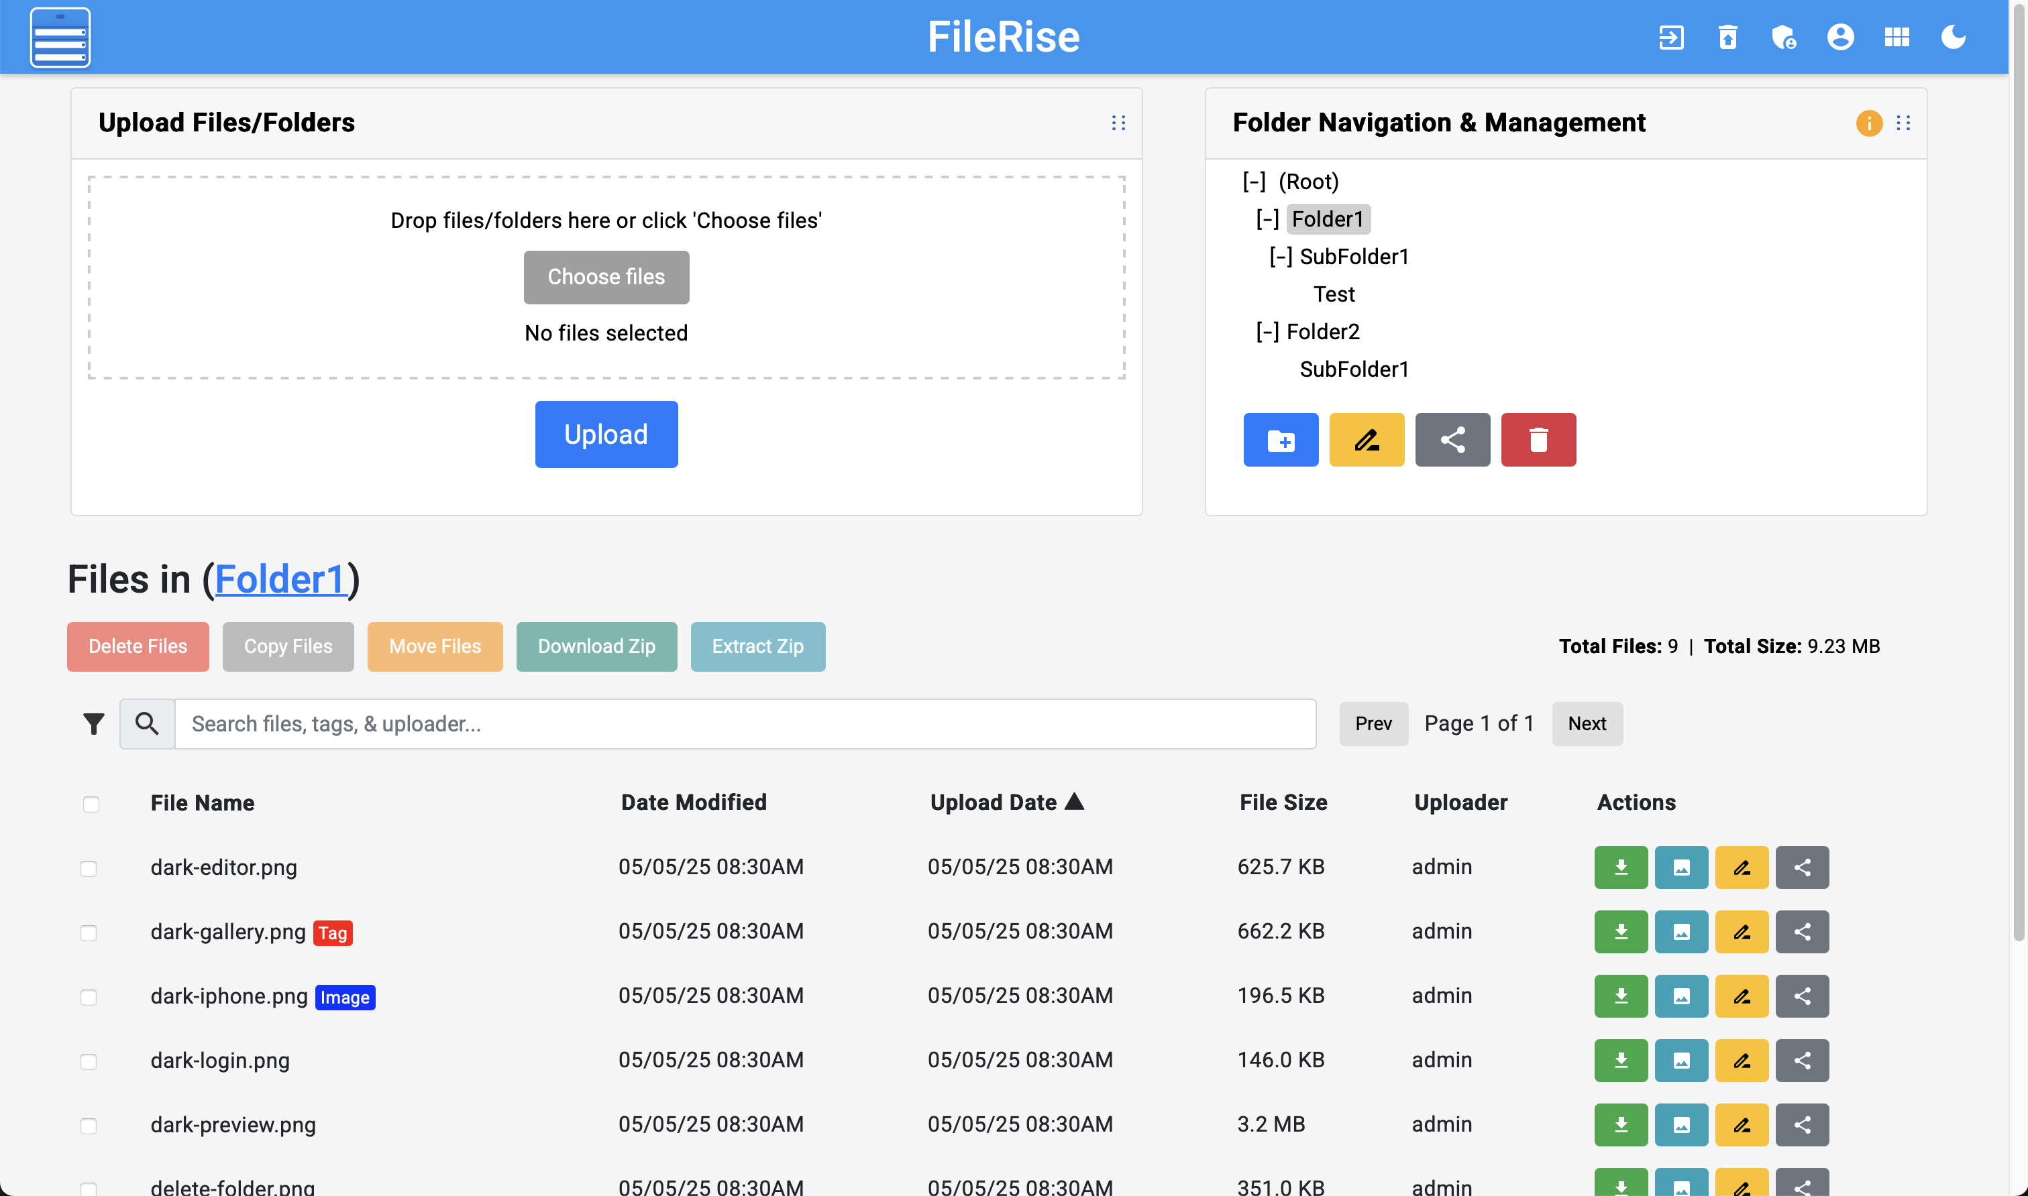Click the yellow rename folder icon
2028x1196 pixels.
[x=1366, y=440]
